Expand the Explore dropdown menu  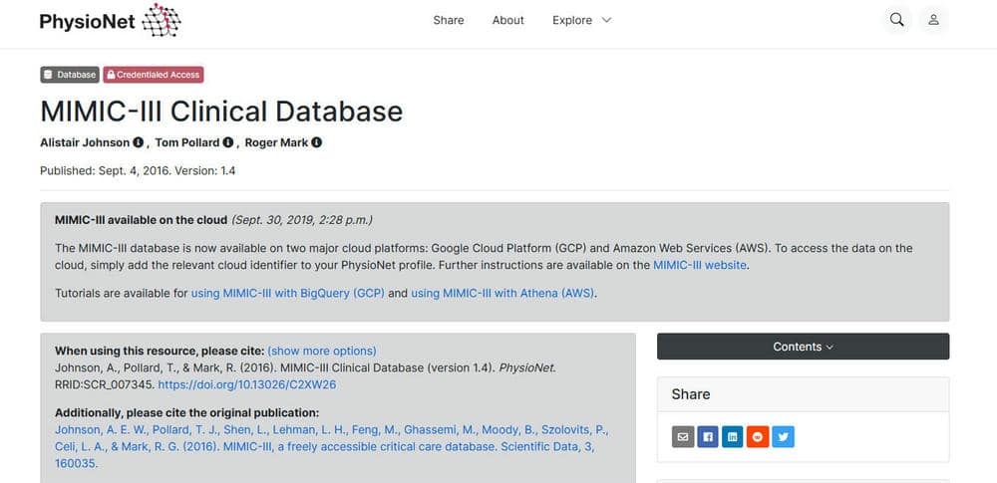click(x=582, y=20)
